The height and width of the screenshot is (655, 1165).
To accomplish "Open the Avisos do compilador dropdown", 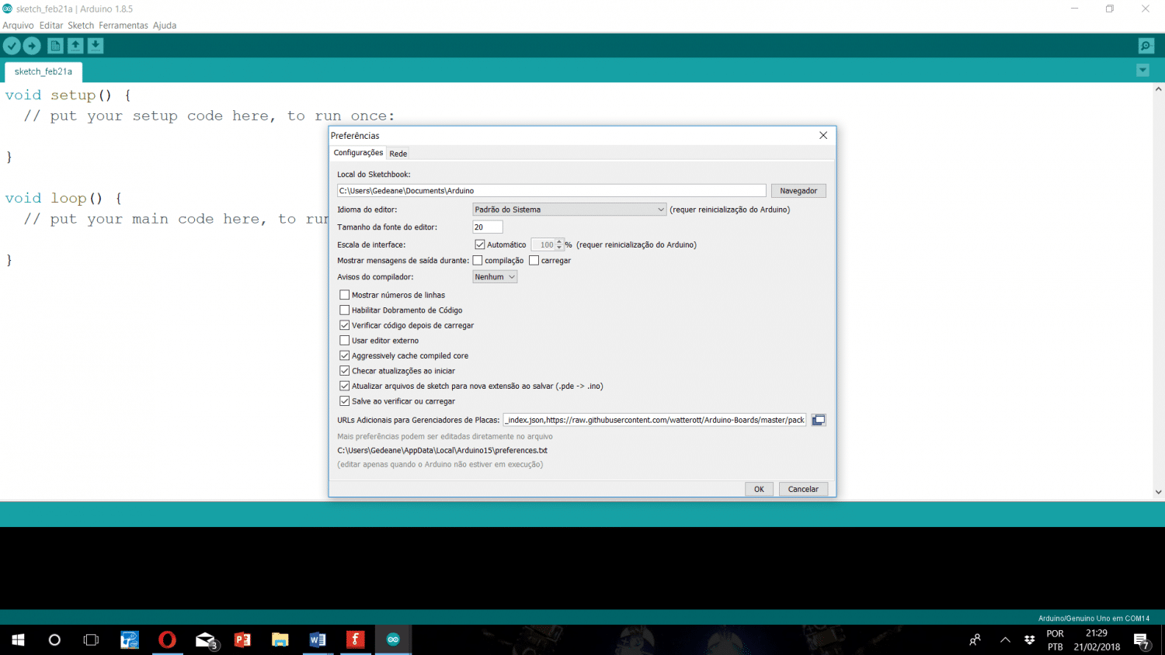I will (x=495, y=277).
